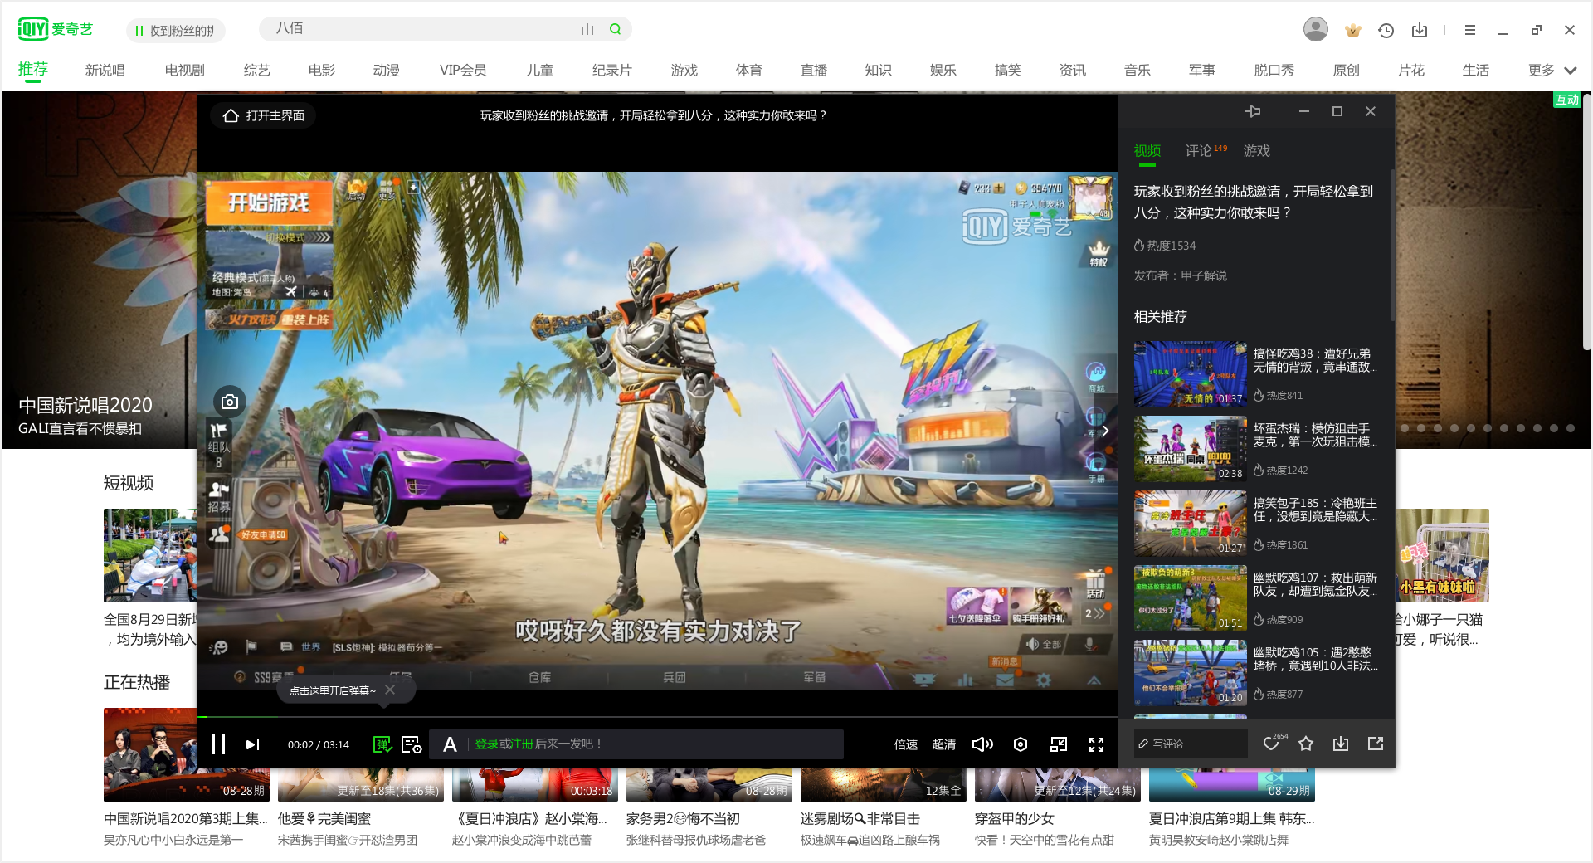Favorite the video with star icon
1593x863 pixels.
pyautogui.click(x=1306, y=744)
